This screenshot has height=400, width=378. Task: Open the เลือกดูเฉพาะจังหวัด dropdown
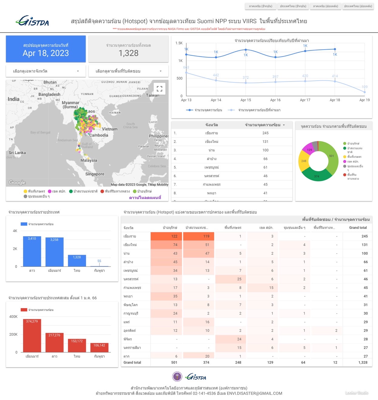(46, 71)
